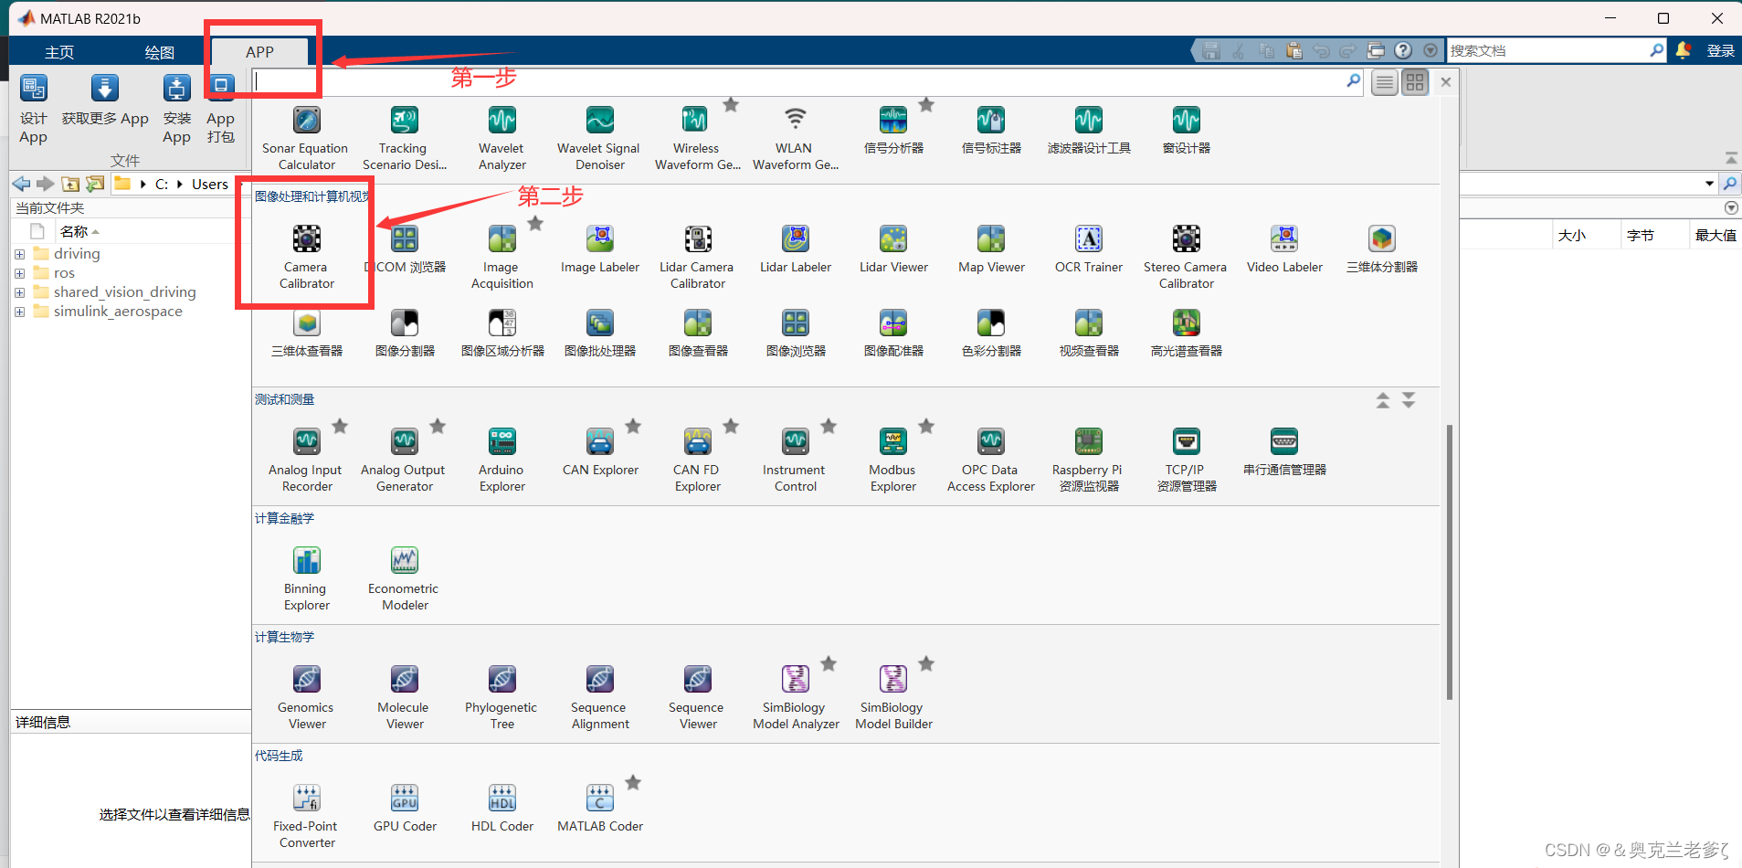The height and width of the screenshot is (868, 1742).
Task: Open the Wavelet Analyzer app
Action: [x=501, y=138]
